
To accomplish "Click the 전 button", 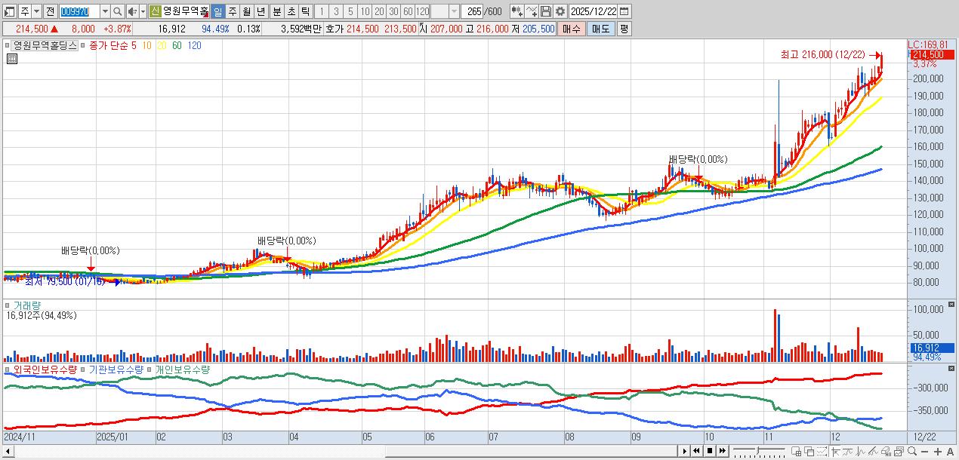I will click(50, 11).
